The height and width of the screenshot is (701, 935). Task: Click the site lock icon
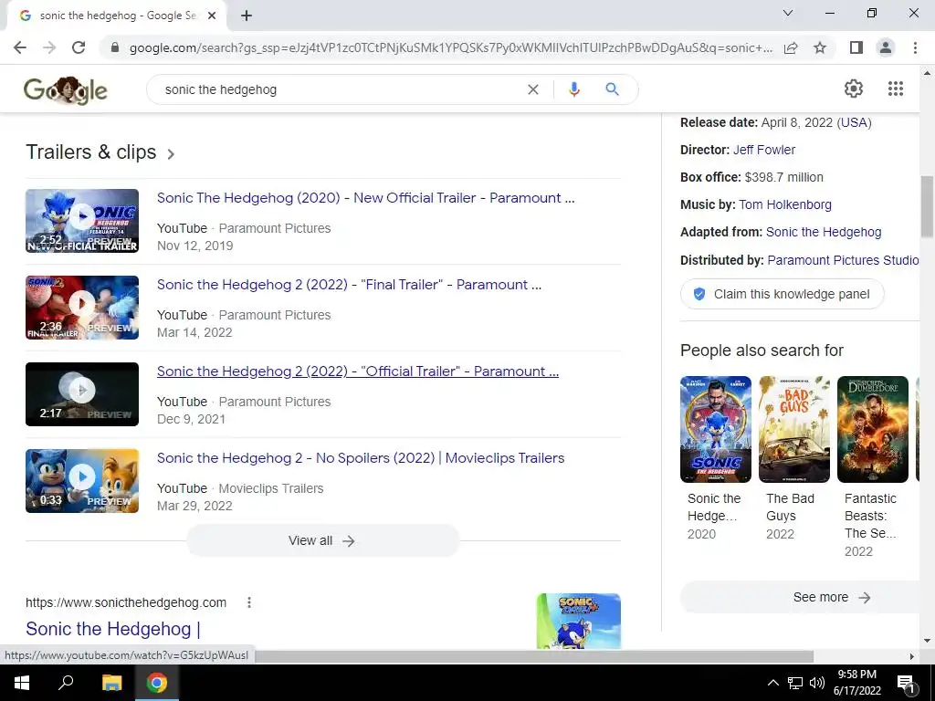point(115,47)
